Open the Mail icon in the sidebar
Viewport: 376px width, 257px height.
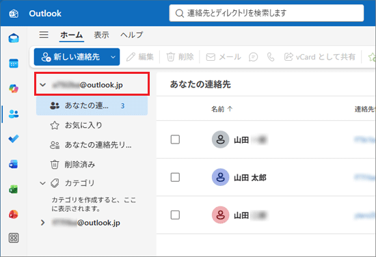[x=14, y=38]
